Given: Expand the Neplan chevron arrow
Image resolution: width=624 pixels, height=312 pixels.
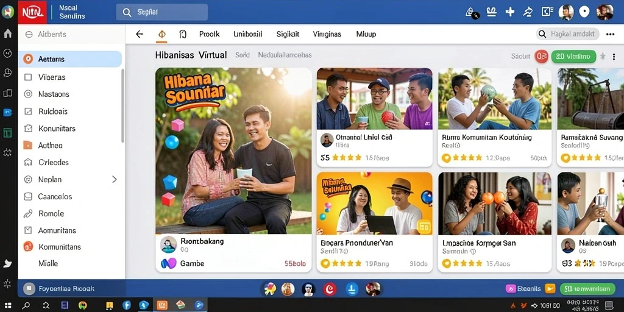Looking at the screenshot, I should tap(114, 180).
